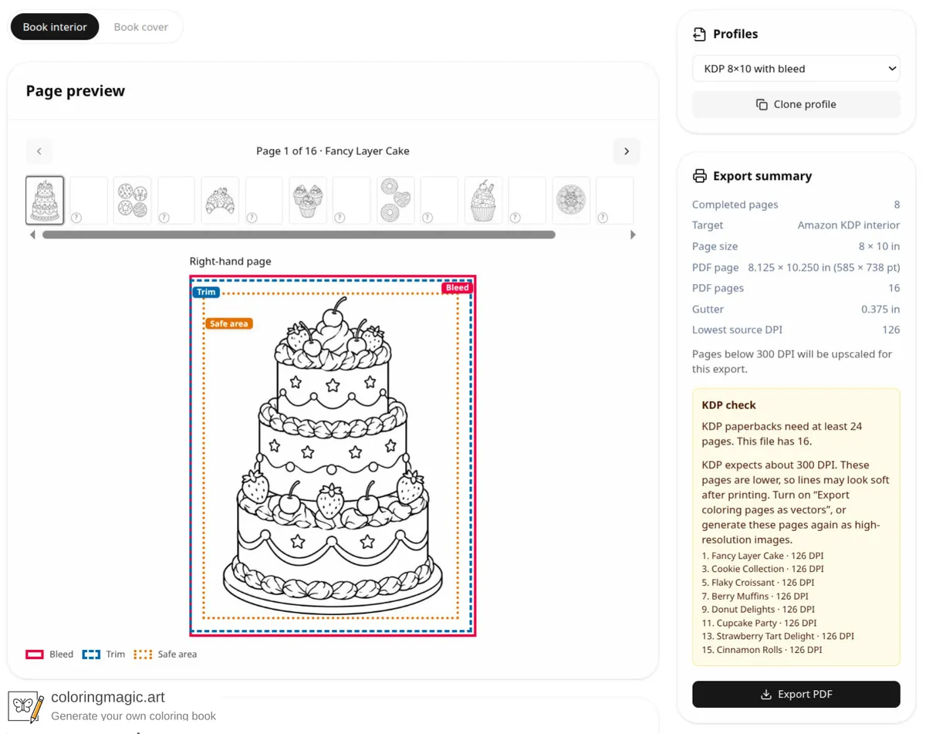The height and width of the screenshot is (734, 926).
Task: Click the copy icon in Clone profile
Action: [762, 104]
